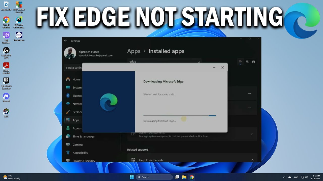Show hidden system tray icons
This screenshot has width=323, height=181.
tap(284, 177)
